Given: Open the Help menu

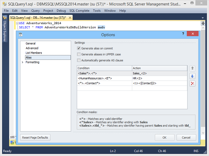Looking at the screenshot, I should tap(122, 11).
